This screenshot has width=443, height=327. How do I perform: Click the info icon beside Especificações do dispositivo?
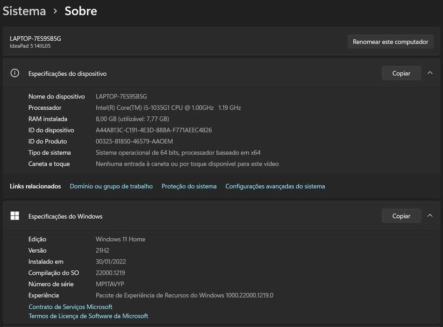click(14, 73)
